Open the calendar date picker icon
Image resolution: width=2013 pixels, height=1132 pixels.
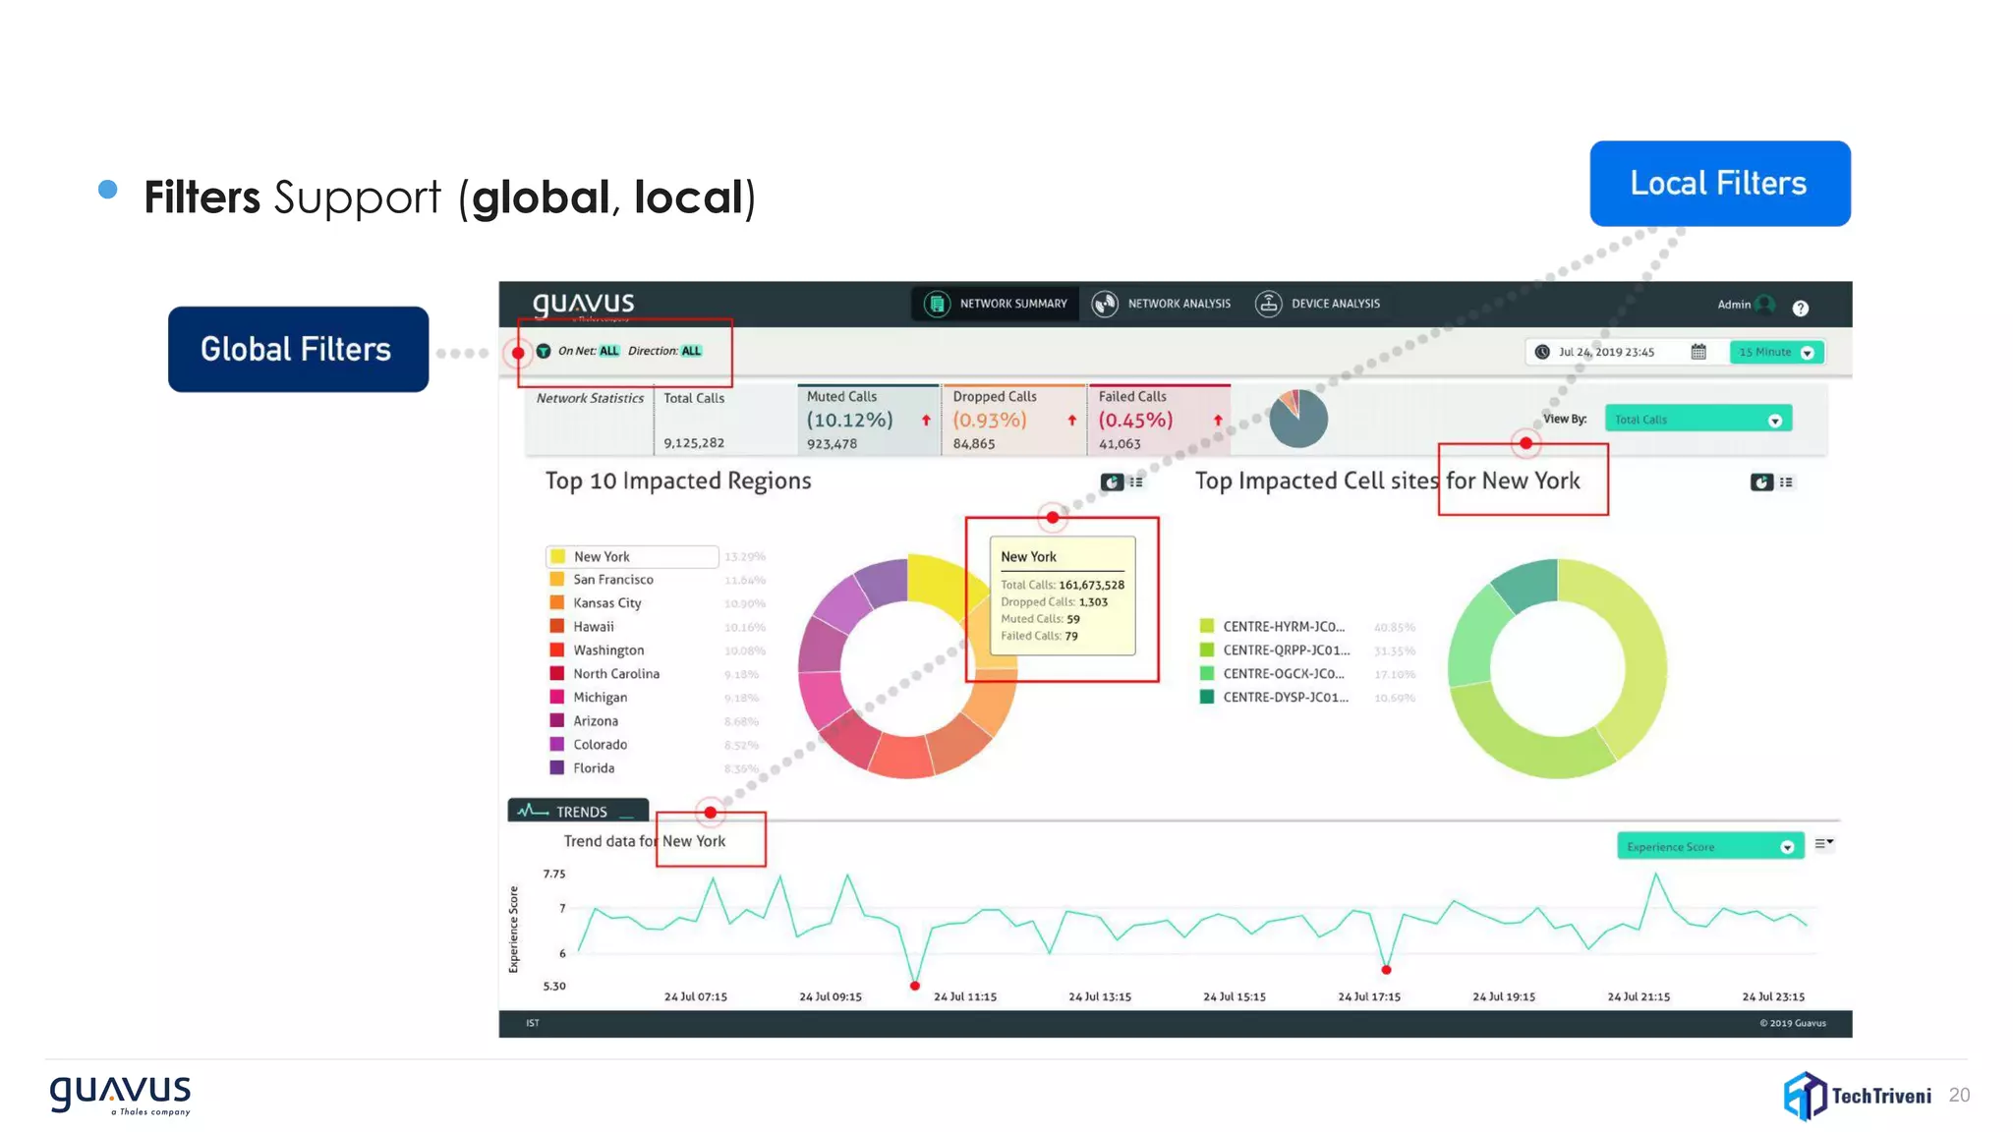click(x=1698, y=352)
